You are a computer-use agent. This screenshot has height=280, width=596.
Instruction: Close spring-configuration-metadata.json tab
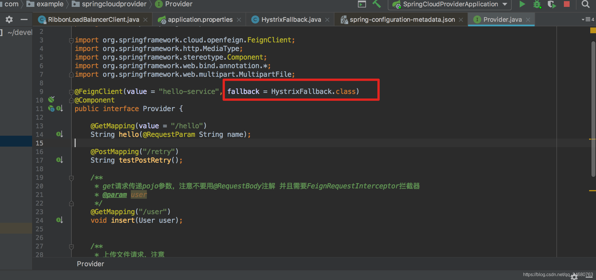pos(461,20)
